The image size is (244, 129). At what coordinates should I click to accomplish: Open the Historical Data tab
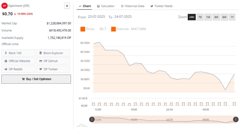click(x=132, y=6)
